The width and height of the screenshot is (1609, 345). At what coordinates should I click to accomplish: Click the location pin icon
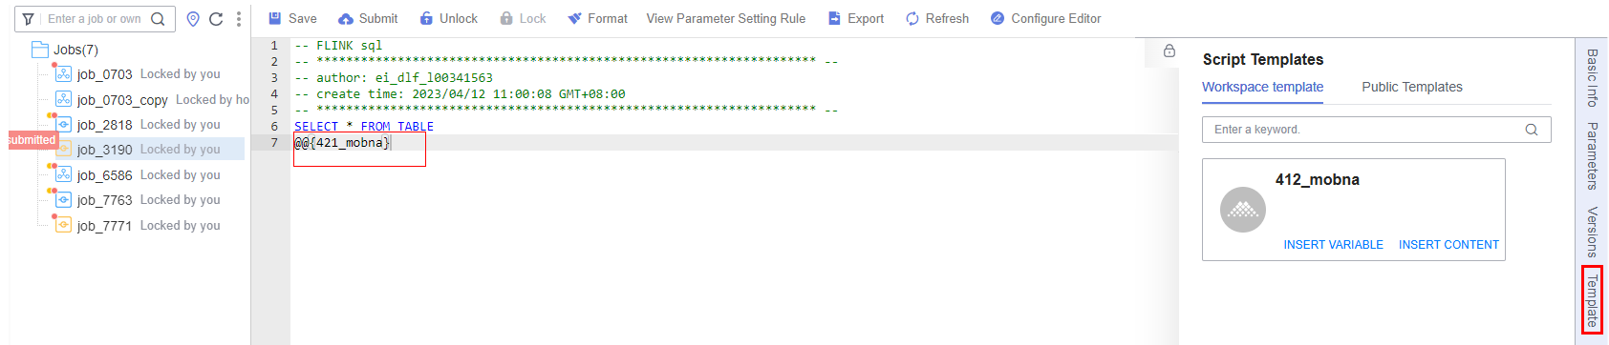click(x=193, y=19)
